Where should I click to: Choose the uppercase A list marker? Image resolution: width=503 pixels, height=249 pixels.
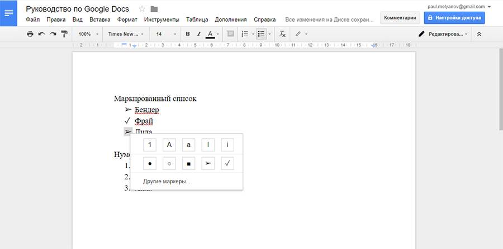pyautogui.click(x=169, y=145)
